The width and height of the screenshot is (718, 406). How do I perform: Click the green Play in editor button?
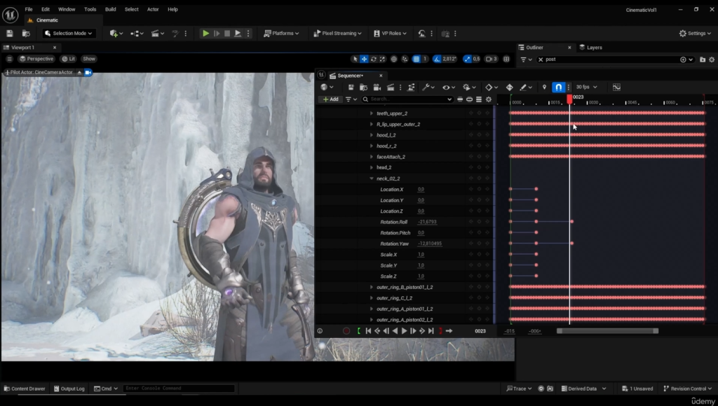pos(205,33)
